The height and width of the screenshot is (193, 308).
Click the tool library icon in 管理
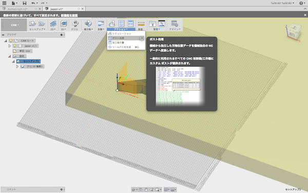click(x=152, y=24)
